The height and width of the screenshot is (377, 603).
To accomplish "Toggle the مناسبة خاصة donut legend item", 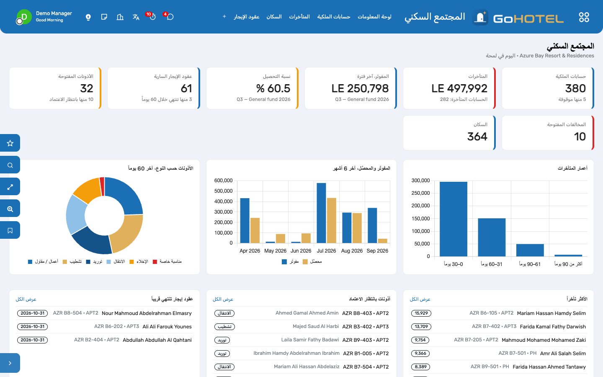I will (x=167, y=261).
